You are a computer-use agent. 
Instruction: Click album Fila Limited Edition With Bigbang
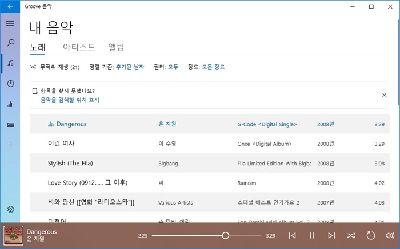[274, 164]
